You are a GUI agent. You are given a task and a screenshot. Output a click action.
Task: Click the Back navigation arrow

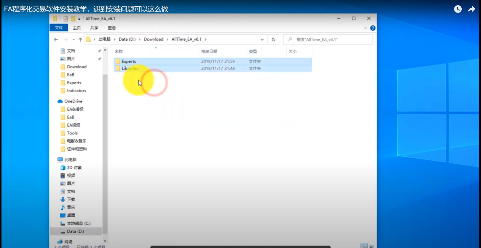pyautogui.click(x=56, y=39)
